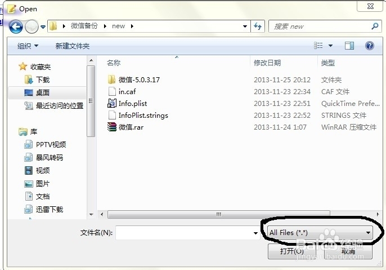Image resolution: width=386 pixels, height=270 pixels.
Task: Click 新建文件夹 button
Action: (73, 46)
